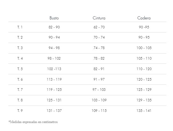
Task: Click the waist value 74 - 78
Action: [99, 48]
